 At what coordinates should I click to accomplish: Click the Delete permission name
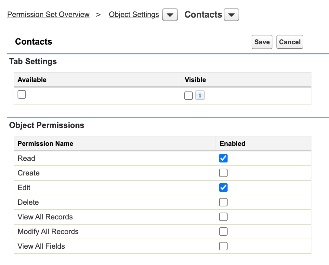click(x=28, y=202)
